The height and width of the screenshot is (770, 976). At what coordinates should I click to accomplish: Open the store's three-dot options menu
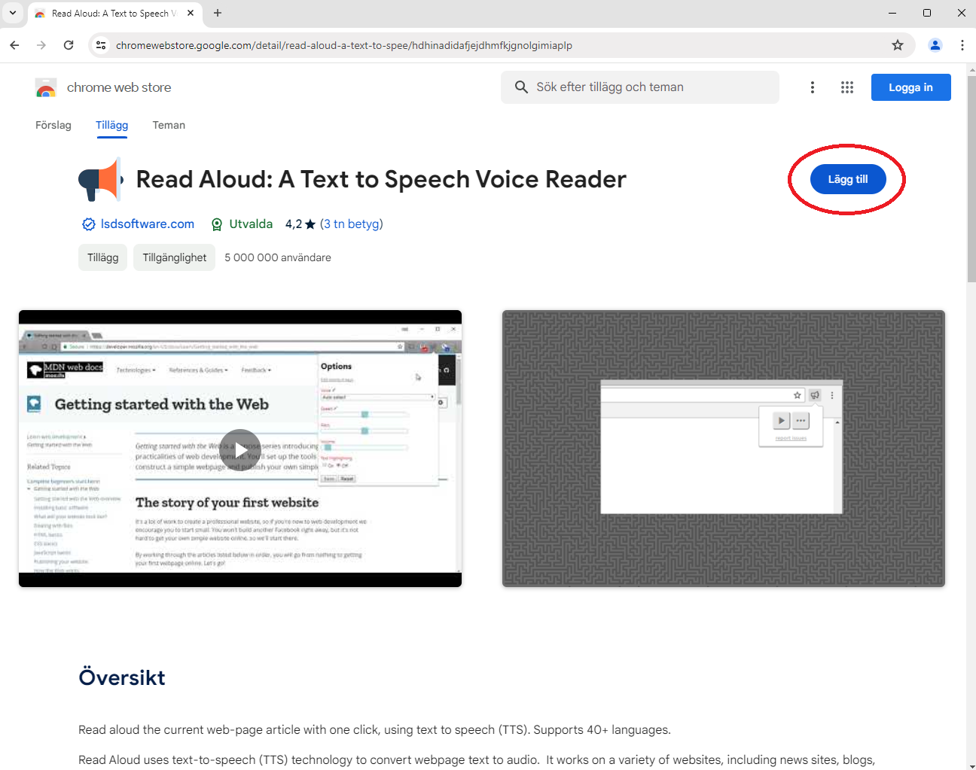click(x=812, y=87)
